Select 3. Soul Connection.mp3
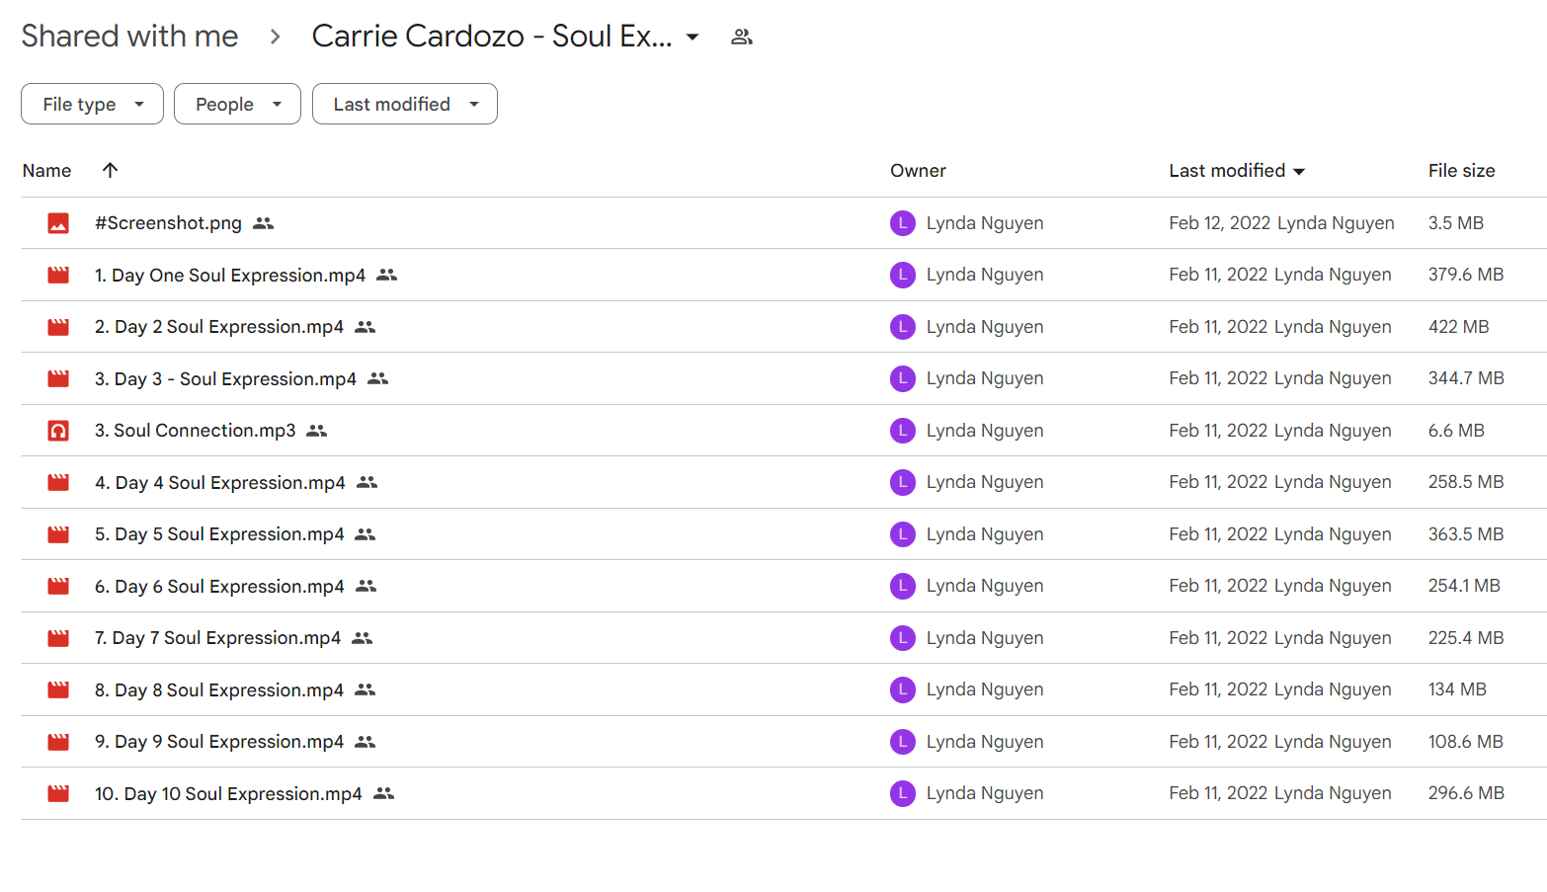The width and height of the screenshot is (1547, 892). coord(195,431)
